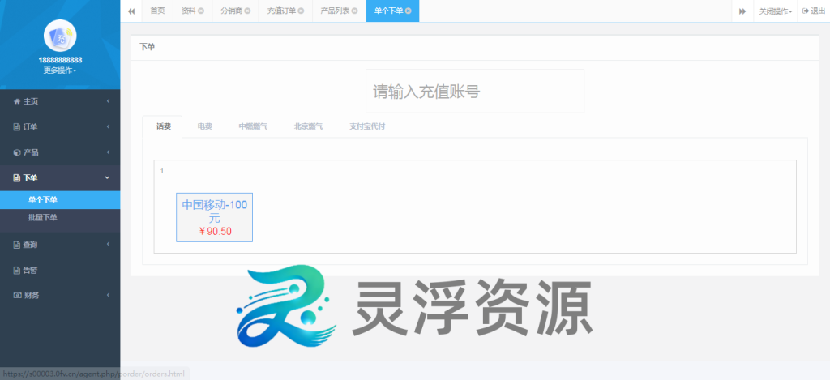This screenshot has width=830, height=380.
Task: Open the 告警 sidebar menu item
Action: [x=60, y=270]
